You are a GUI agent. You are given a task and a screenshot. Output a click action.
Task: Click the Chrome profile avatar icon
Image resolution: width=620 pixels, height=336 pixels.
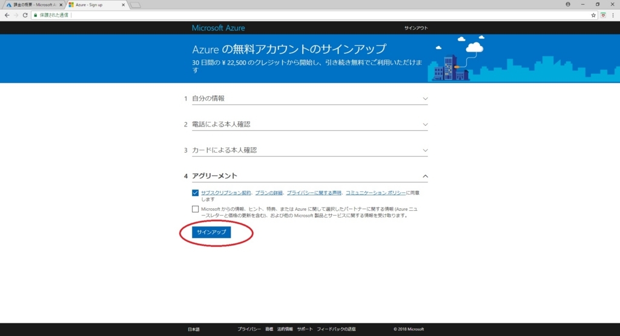pyautogui.click(x=568, y=4)
